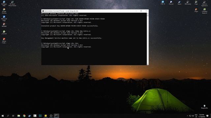Switch the ENG input language indicator
The image size is (211, 118).
[x=196, y=116]
